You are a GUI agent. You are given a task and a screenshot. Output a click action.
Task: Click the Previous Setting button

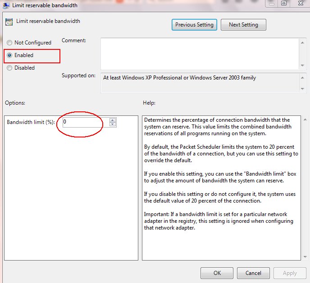[194, 25]
